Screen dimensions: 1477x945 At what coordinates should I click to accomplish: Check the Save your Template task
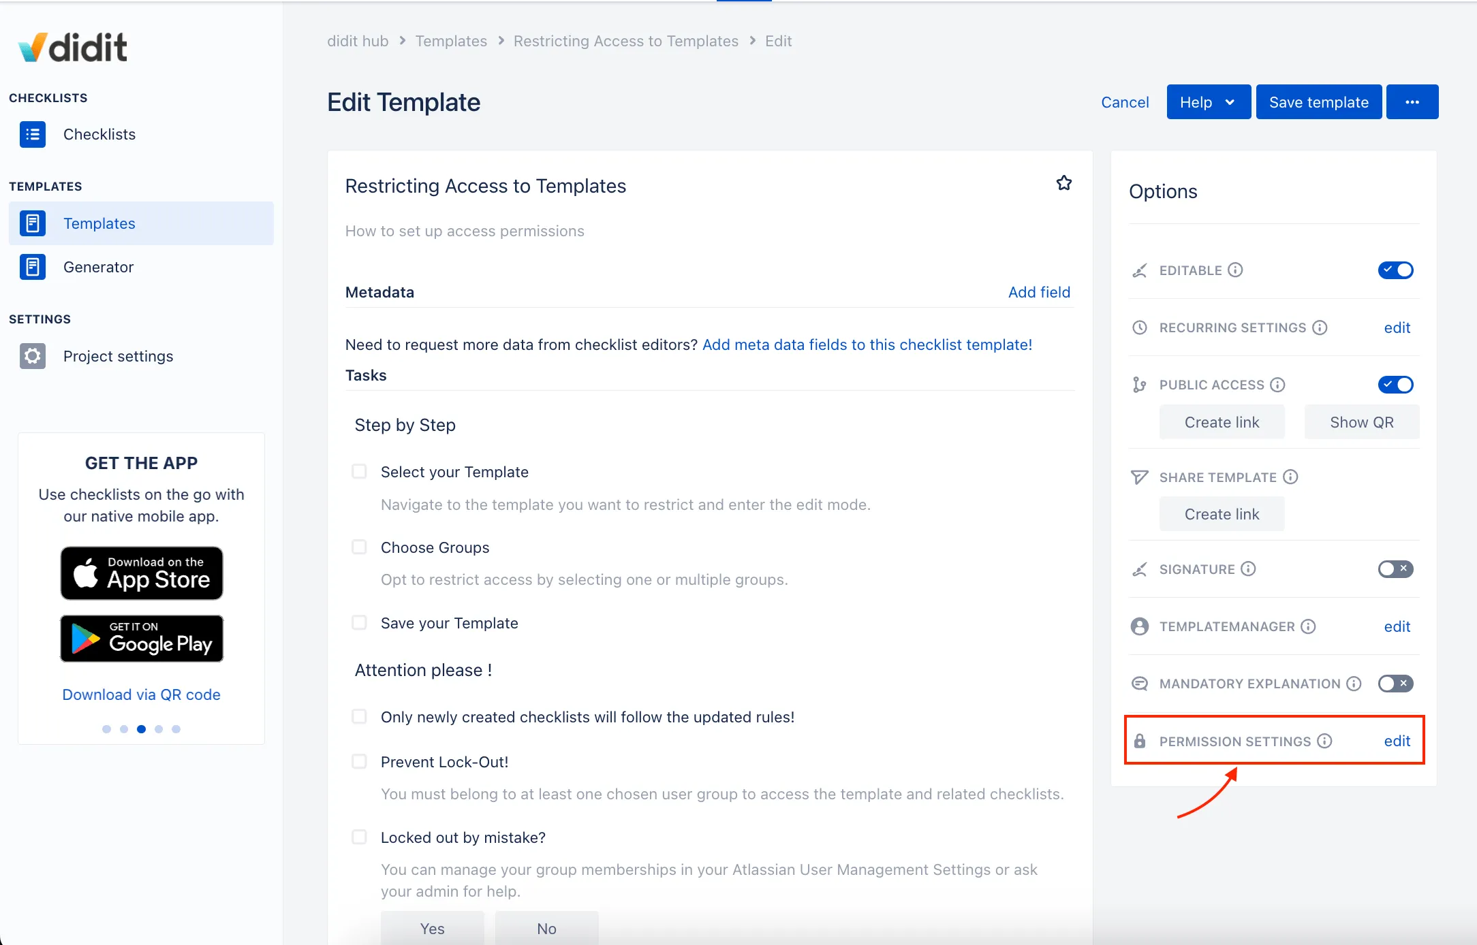[359, 623]
